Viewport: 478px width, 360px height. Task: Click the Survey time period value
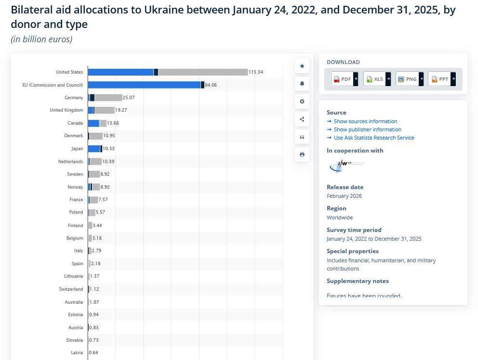[374, 239]
